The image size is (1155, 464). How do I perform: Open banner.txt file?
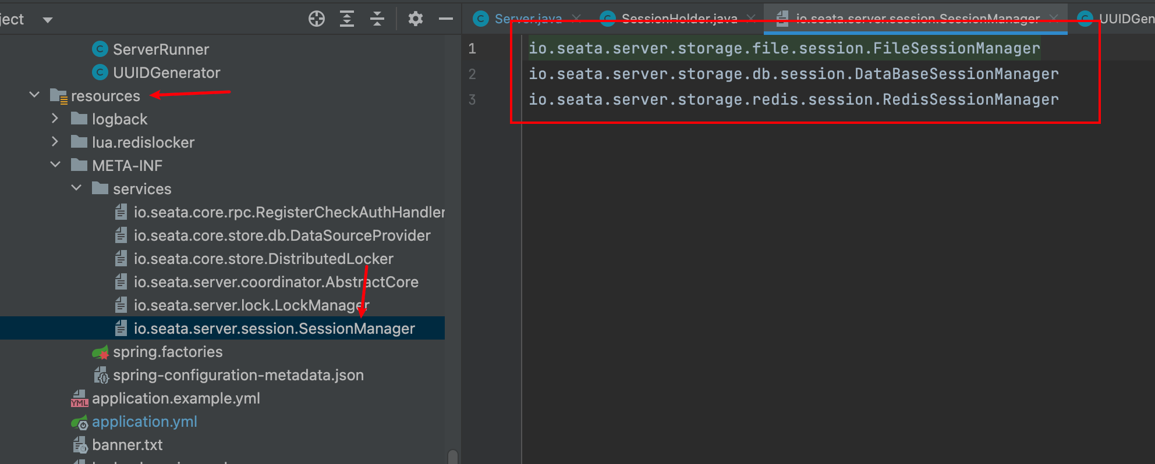tap(127, 445)
